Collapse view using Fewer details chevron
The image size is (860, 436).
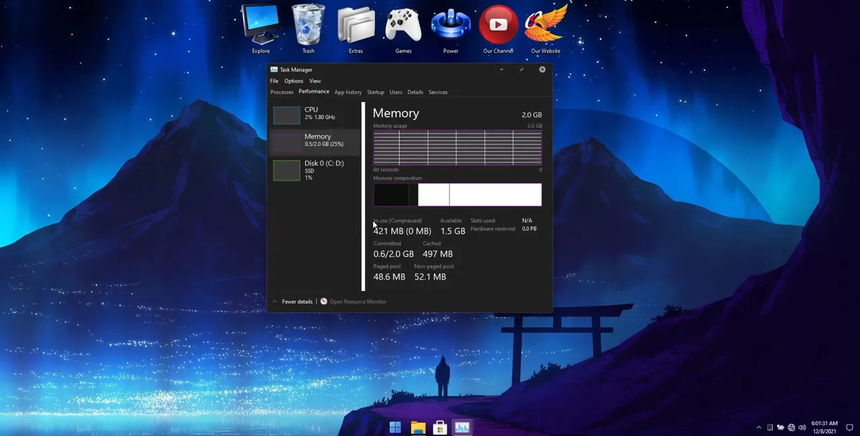(x=275, y=302)
